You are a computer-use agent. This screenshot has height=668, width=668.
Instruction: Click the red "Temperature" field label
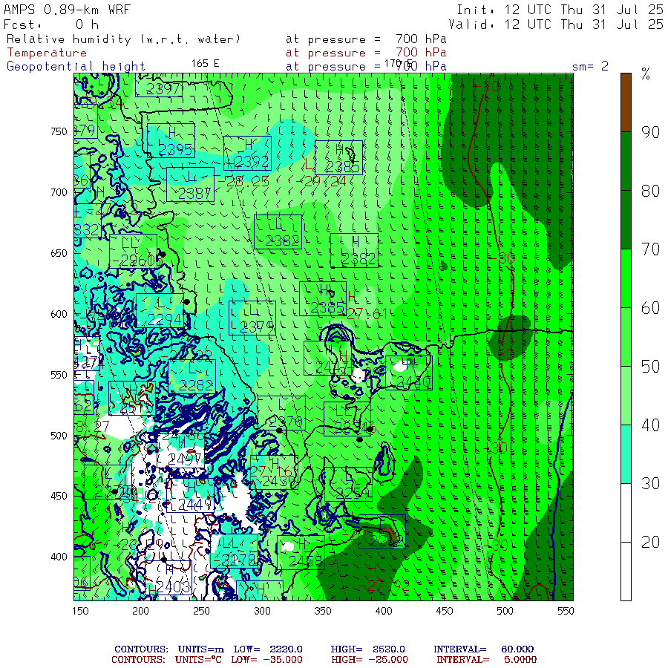click(x=47, y=53)
